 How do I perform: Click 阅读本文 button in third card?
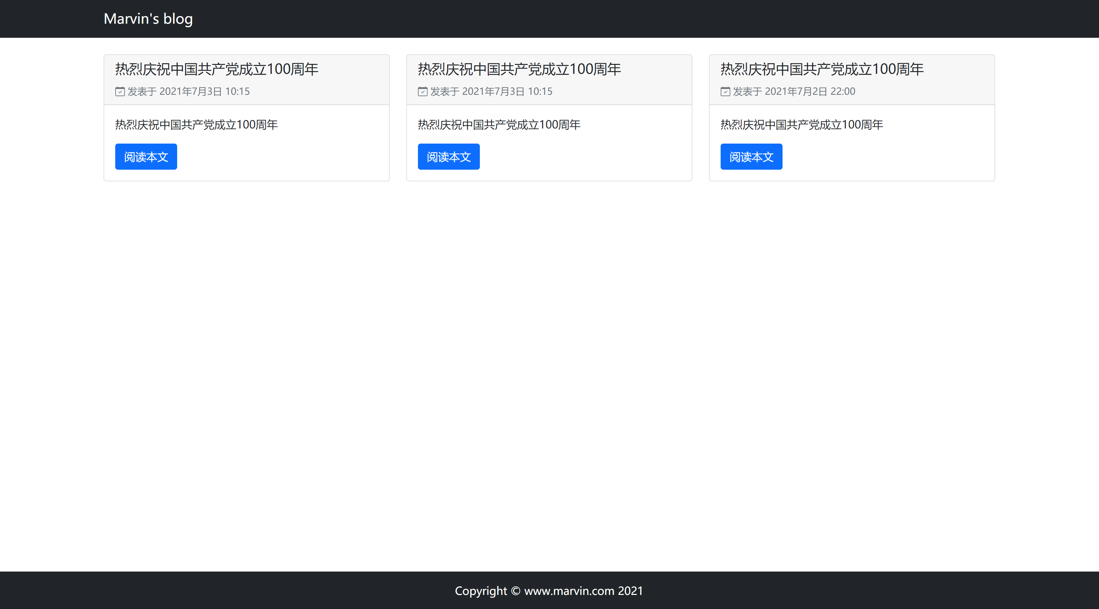(751, 157)
